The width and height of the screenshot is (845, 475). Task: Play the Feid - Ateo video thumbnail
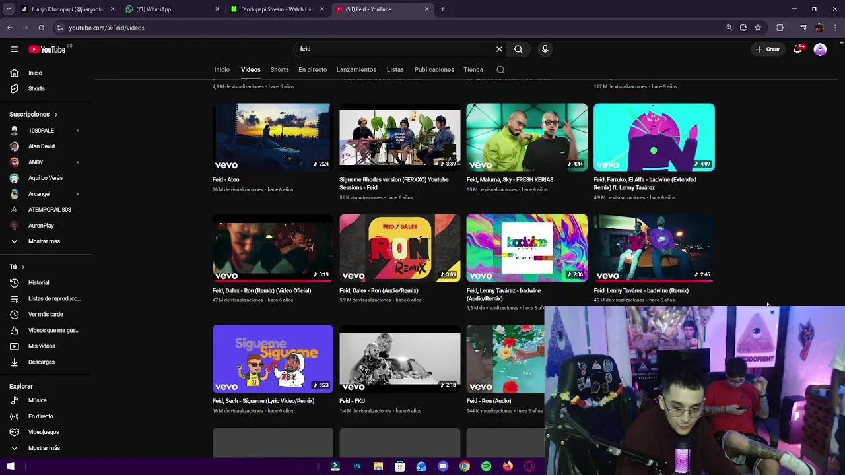(x=273, y=137)
